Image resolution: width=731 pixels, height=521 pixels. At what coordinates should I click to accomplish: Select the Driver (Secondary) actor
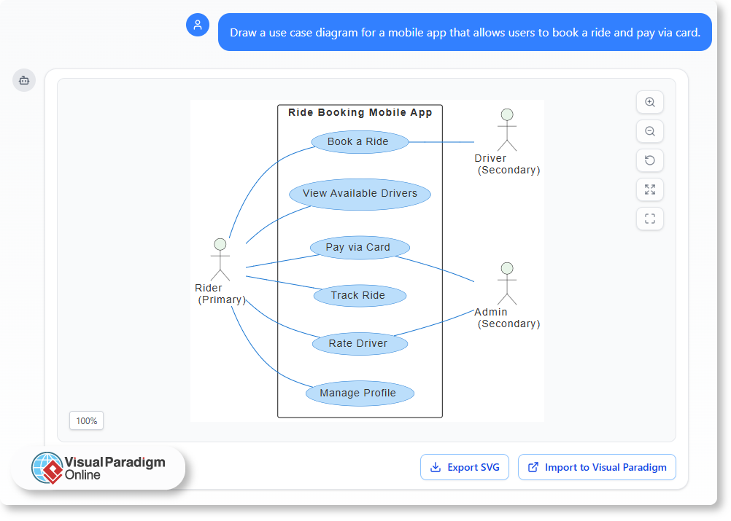(507, 131)
